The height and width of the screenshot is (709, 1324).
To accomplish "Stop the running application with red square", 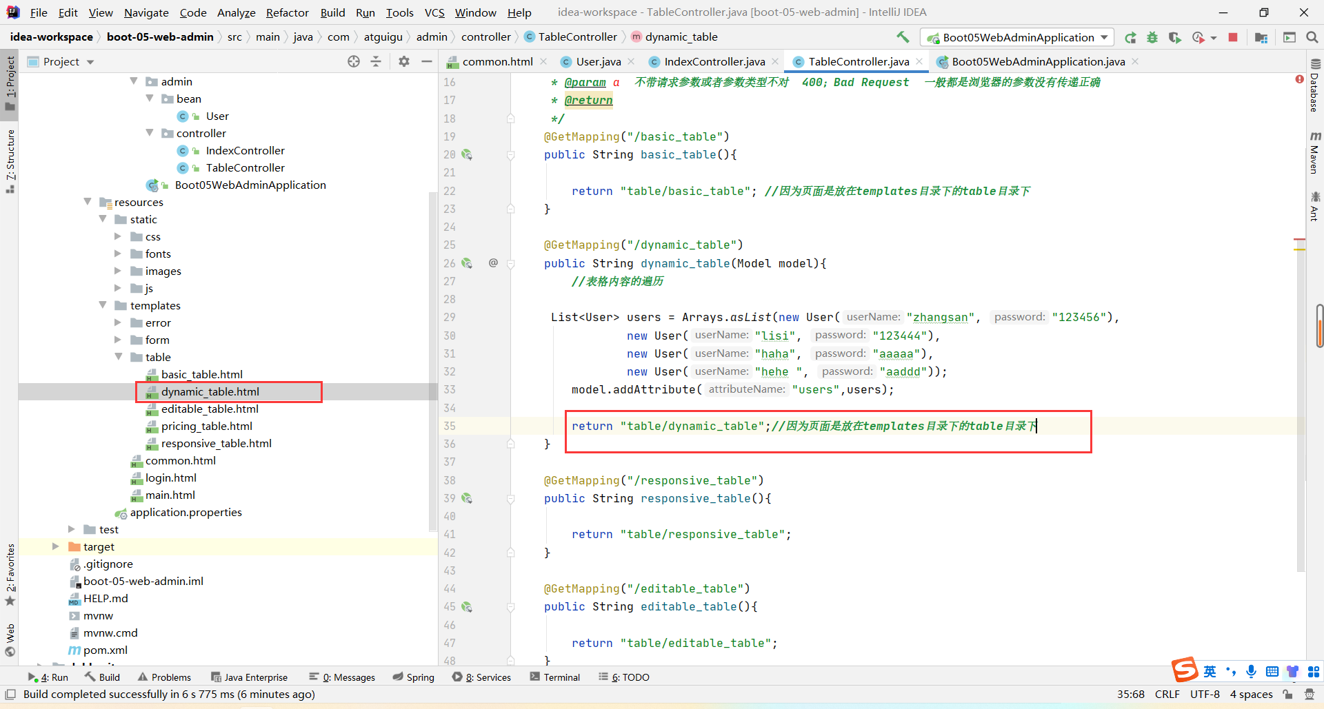I will [1233, 37].
